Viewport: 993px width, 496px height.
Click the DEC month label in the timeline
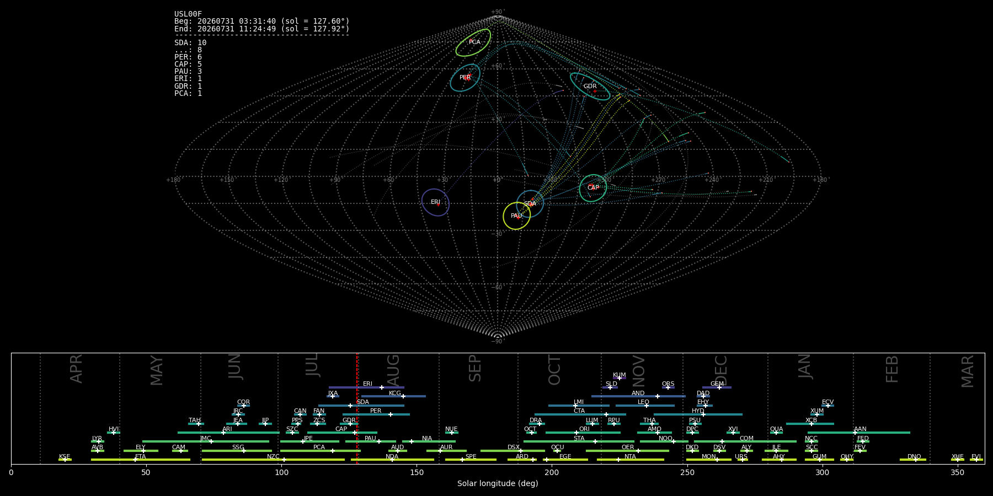pos(721,370)
